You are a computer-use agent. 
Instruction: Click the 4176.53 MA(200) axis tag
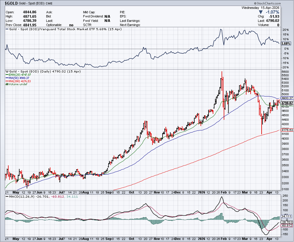287,130
